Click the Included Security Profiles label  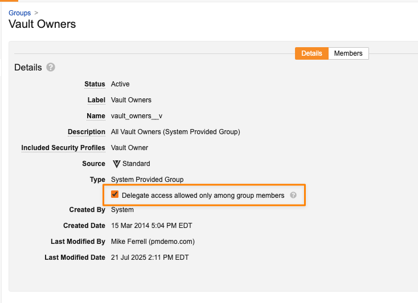[63, 148]
